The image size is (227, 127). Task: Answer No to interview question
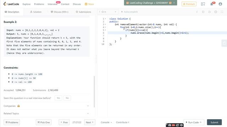(x=67, y=98)
